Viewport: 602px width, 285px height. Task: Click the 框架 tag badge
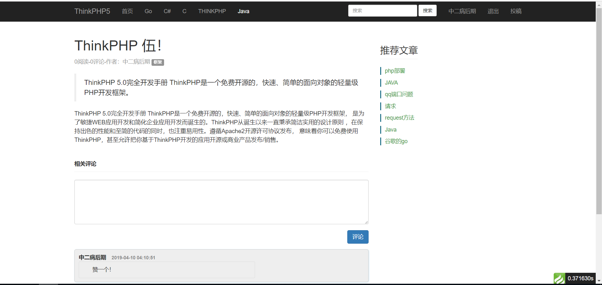click(x=158, y=62)
